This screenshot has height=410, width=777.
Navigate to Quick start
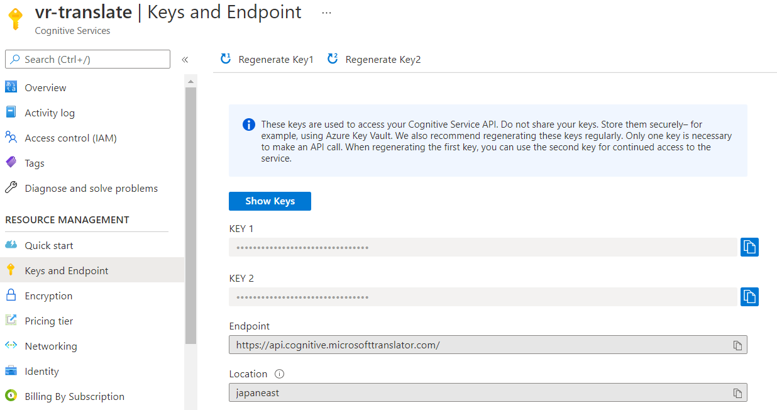click(x=49, y=246)
